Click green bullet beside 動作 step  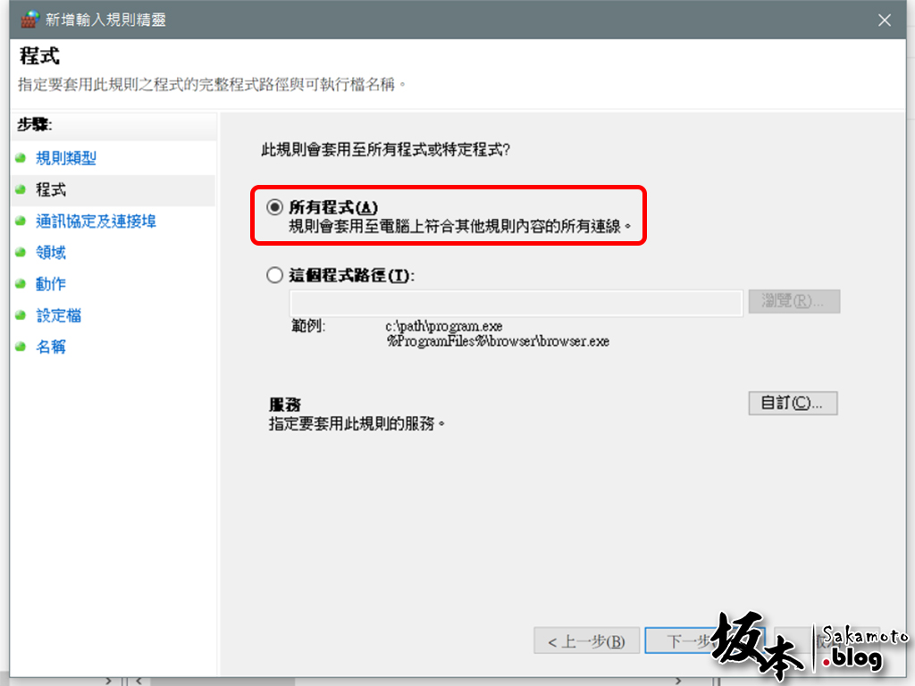[21, 284]
